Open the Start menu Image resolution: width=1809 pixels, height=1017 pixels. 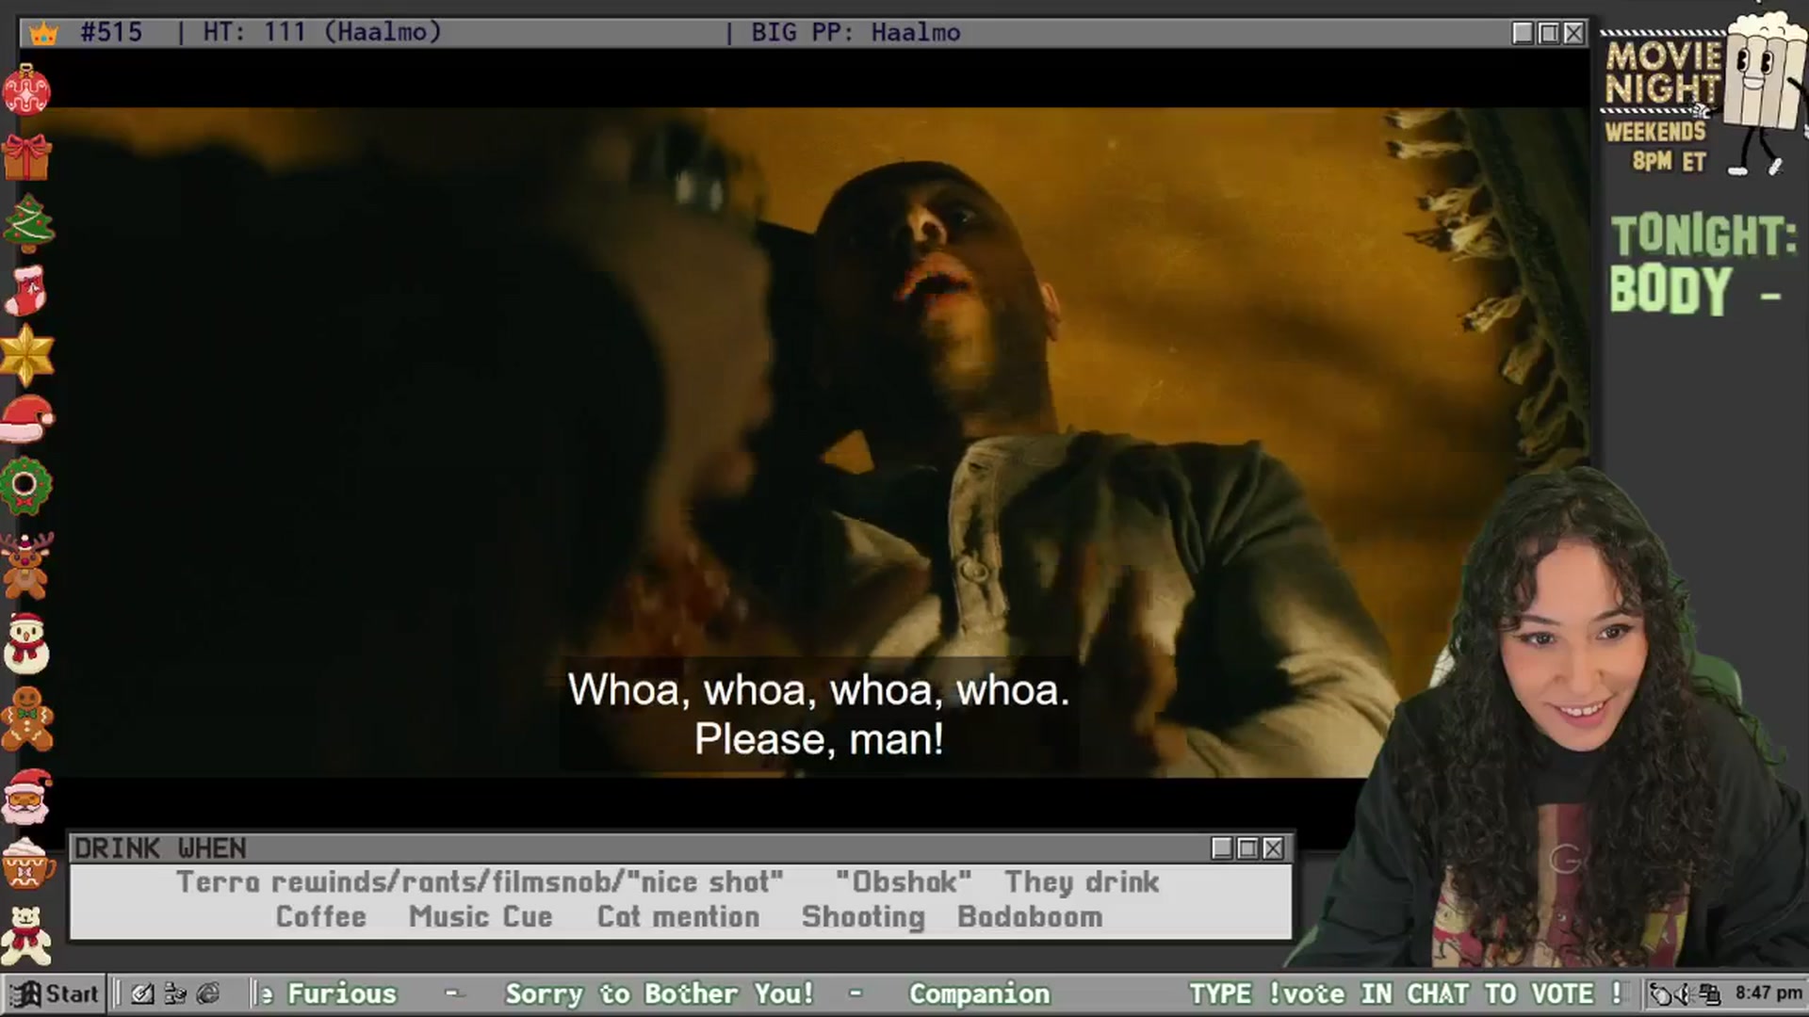[55, 993]
